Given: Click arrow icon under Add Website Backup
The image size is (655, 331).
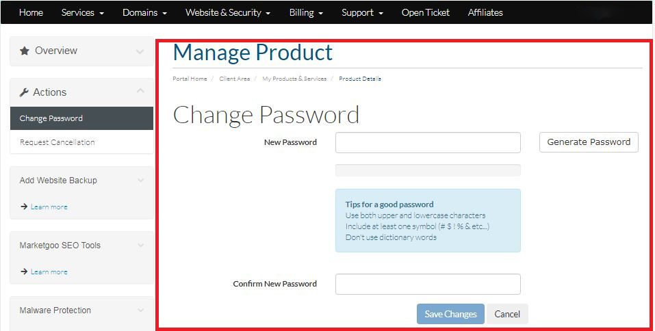Looking at the screenshot, I should [24, 207].
